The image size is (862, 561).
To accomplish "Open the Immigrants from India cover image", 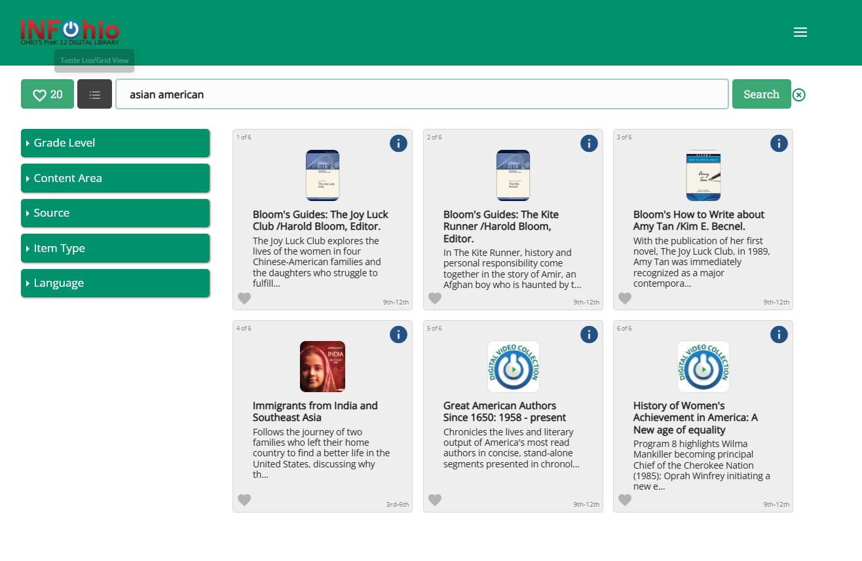I will (322, 367).
